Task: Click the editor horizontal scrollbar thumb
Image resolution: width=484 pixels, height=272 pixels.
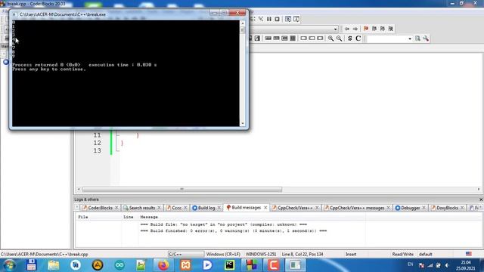Action: tap(182, 190)
